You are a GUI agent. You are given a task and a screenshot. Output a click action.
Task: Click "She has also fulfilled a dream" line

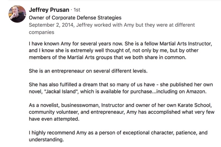(121, 84)
